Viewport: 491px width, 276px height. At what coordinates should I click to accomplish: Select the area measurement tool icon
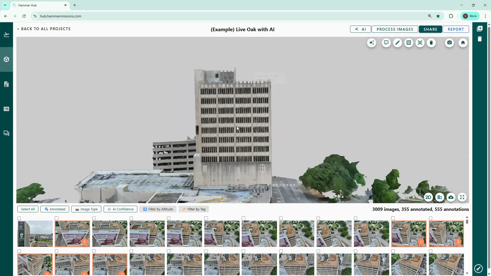click(x=409, y=43)
